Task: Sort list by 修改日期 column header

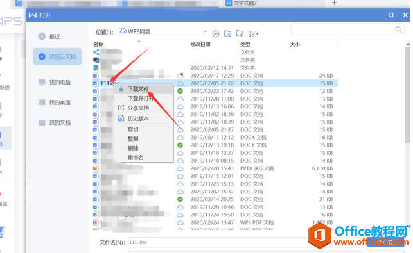Action: point(200,44)
